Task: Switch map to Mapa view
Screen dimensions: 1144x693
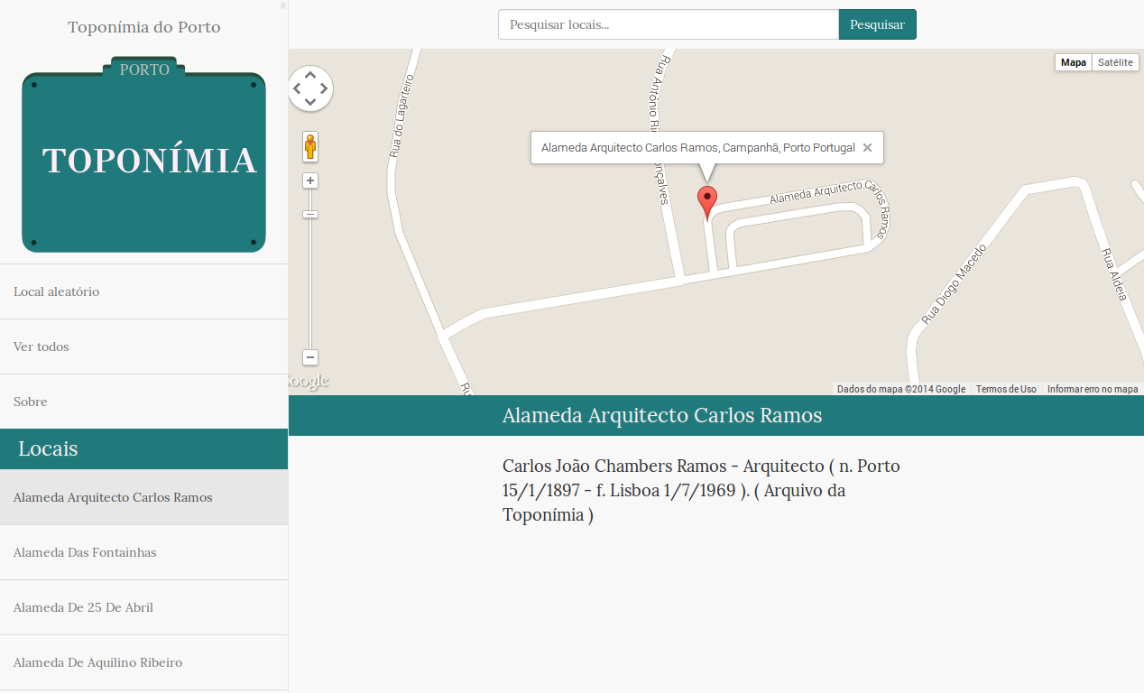Action: point(1074,62)
